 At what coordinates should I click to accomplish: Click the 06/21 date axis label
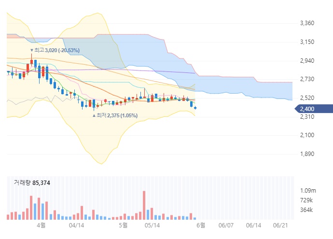[x=280, y=225]
